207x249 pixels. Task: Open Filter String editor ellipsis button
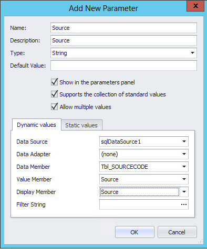coord(184,204)
